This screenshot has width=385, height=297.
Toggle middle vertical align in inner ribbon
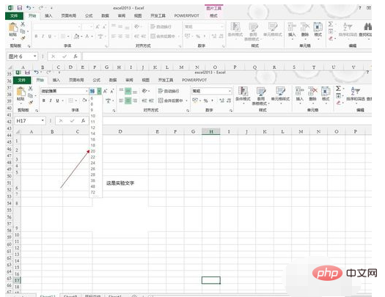coord(128,92)
